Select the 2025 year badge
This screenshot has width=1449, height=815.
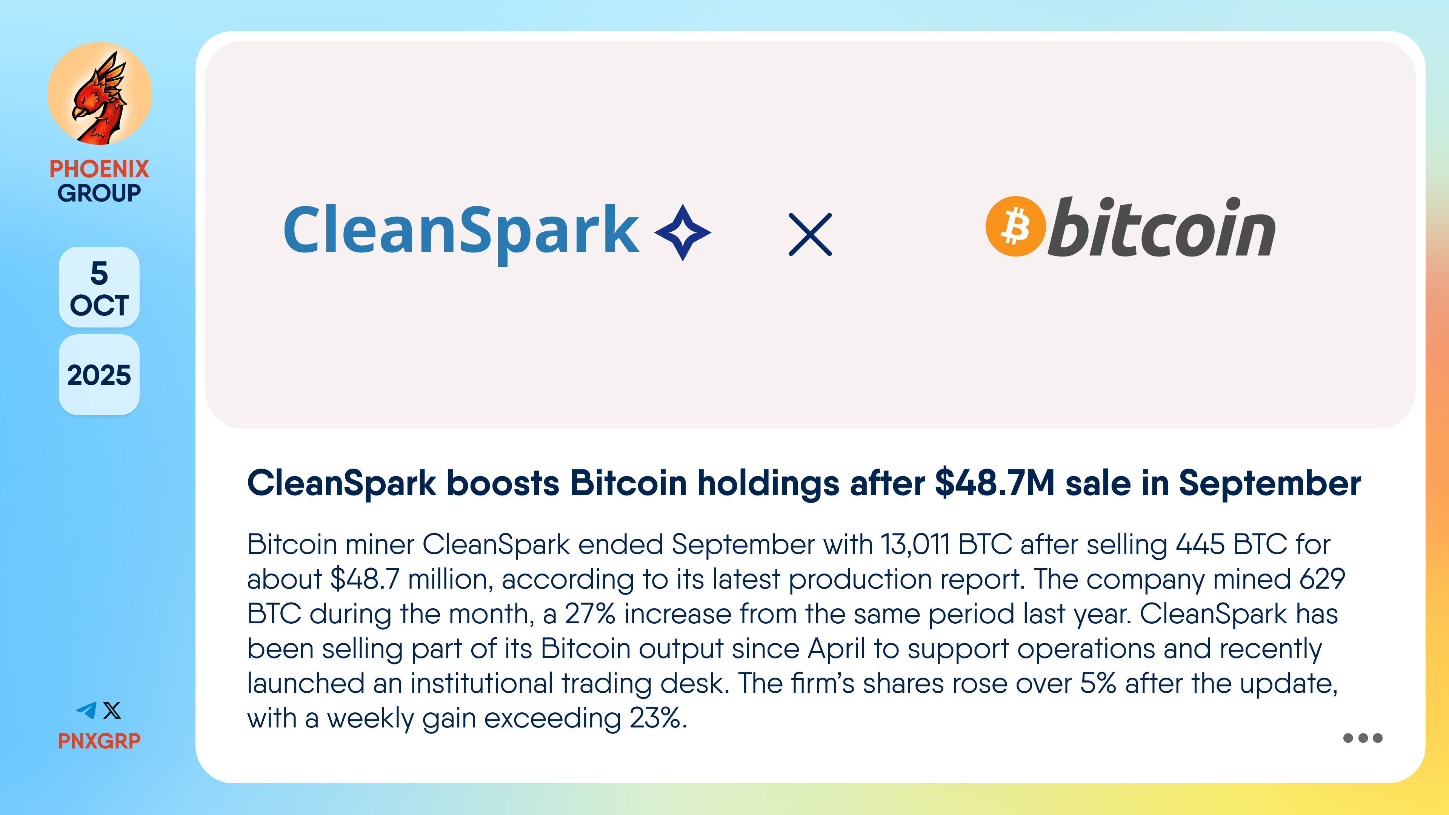click(x=99, y=375)
